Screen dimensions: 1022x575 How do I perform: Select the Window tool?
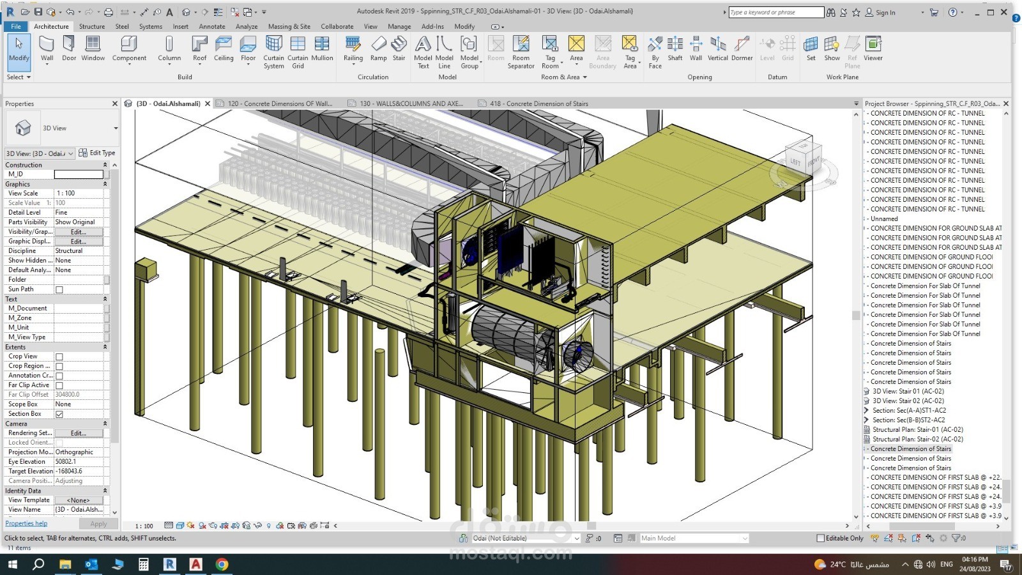point(93,49)
